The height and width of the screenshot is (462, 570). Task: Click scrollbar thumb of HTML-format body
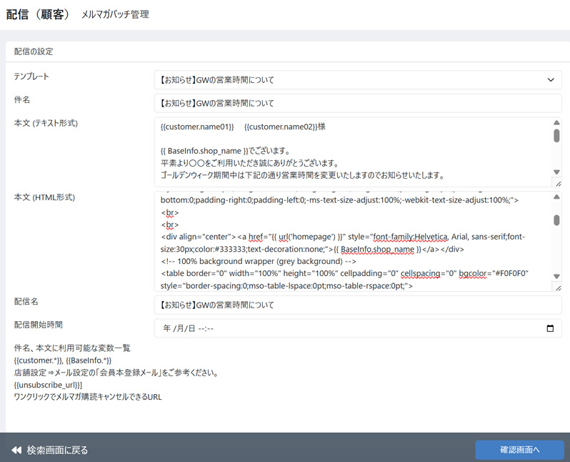click(x=556, y=220)
